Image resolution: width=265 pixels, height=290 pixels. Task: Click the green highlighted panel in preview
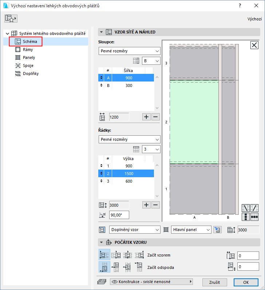(x=194, y=122)
